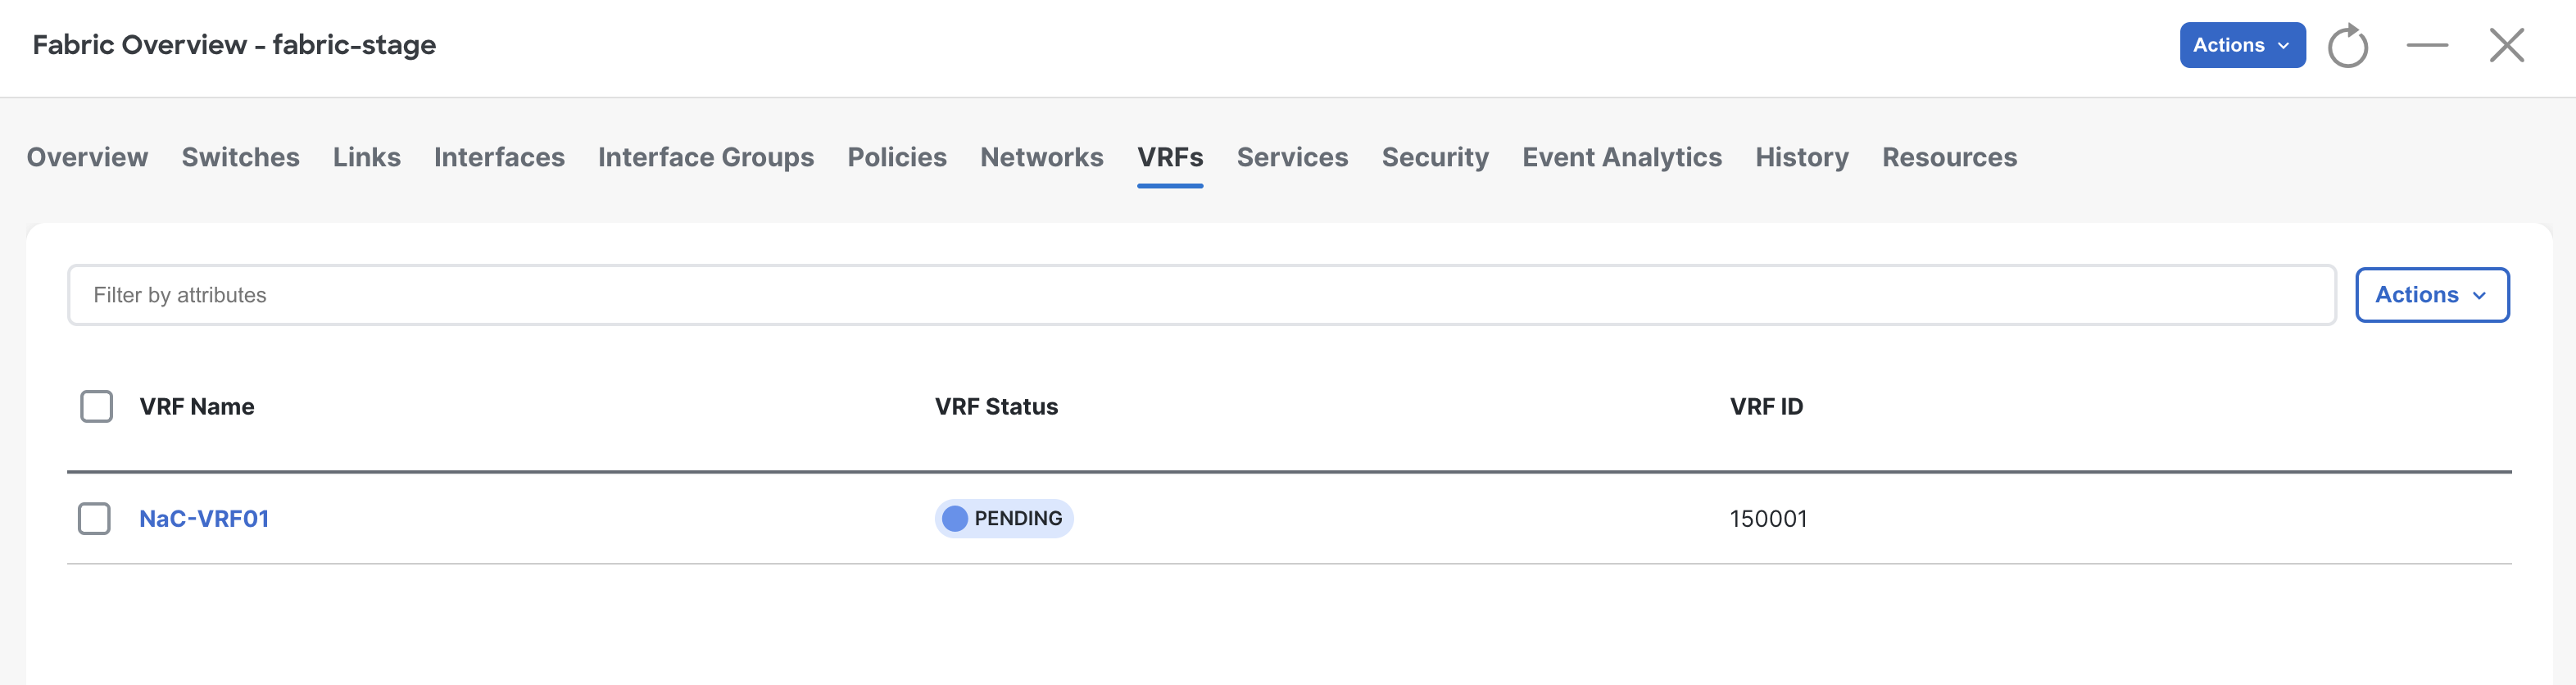
Task: Expand the VRF table Actions dropdown
Action: (x=2432, y=295)
